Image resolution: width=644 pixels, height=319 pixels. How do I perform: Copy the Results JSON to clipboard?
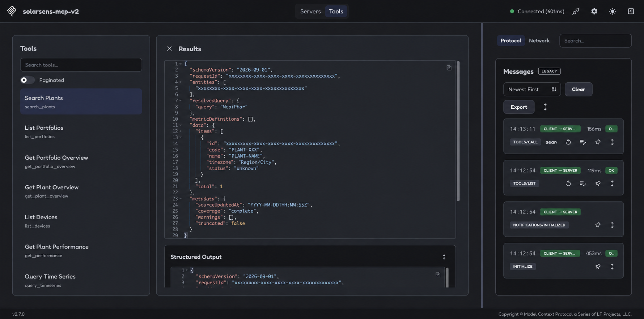[449, 68]
